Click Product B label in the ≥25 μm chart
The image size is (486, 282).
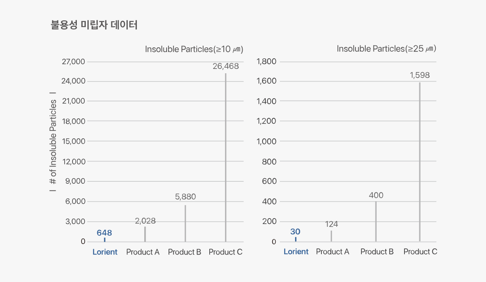coord(377,251)
